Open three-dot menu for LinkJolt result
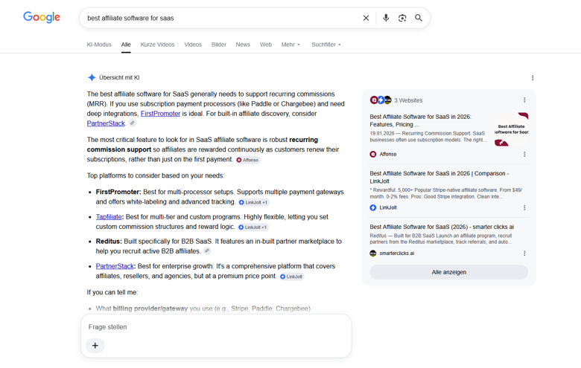Image resolution: width=581 pixels, height=368 pixels. (x=524, y=208)
